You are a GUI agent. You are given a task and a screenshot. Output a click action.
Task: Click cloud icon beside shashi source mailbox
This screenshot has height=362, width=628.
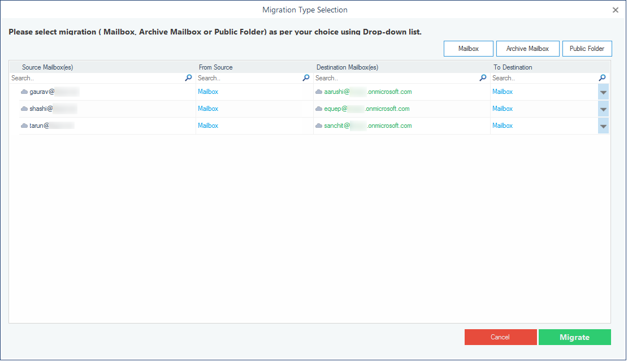(x=24, y=109)
